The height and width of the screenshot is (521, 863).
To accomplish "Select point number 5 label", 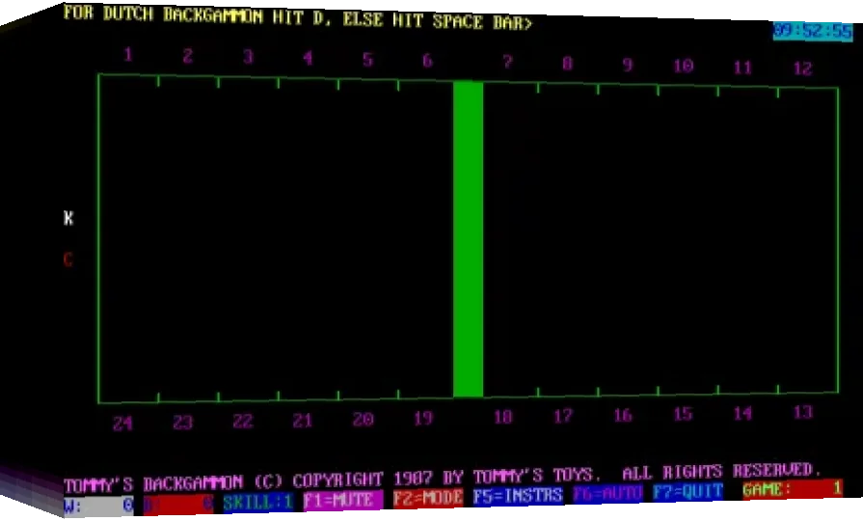I will (367, 60).
